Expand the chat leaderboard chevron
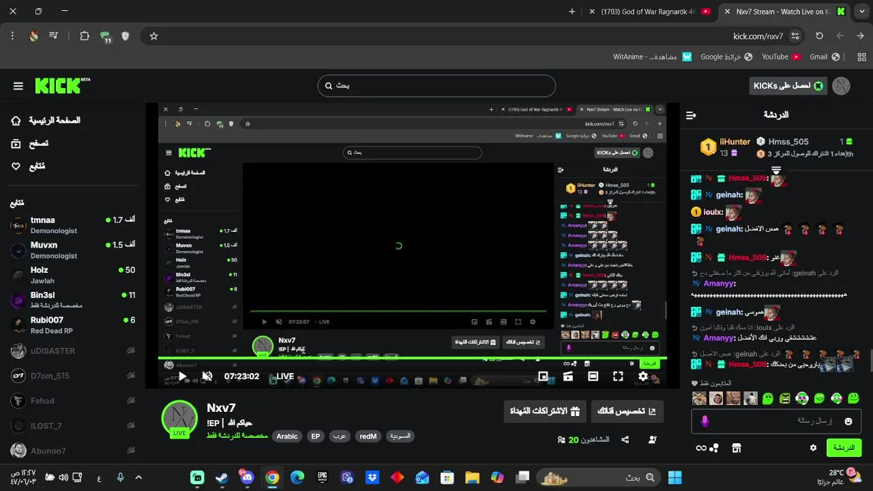This screenshot has height=491, width=873. pyautogui.click(x=776, y=170)
